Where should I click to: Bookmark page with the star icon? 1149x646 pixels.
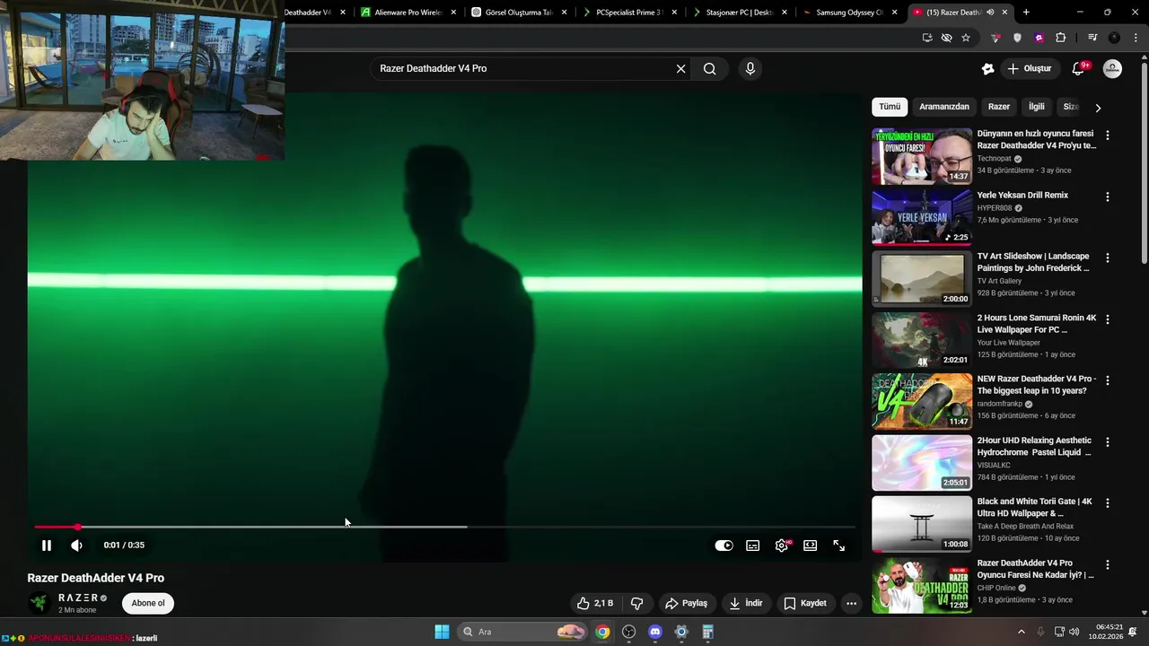click(966, 38)
